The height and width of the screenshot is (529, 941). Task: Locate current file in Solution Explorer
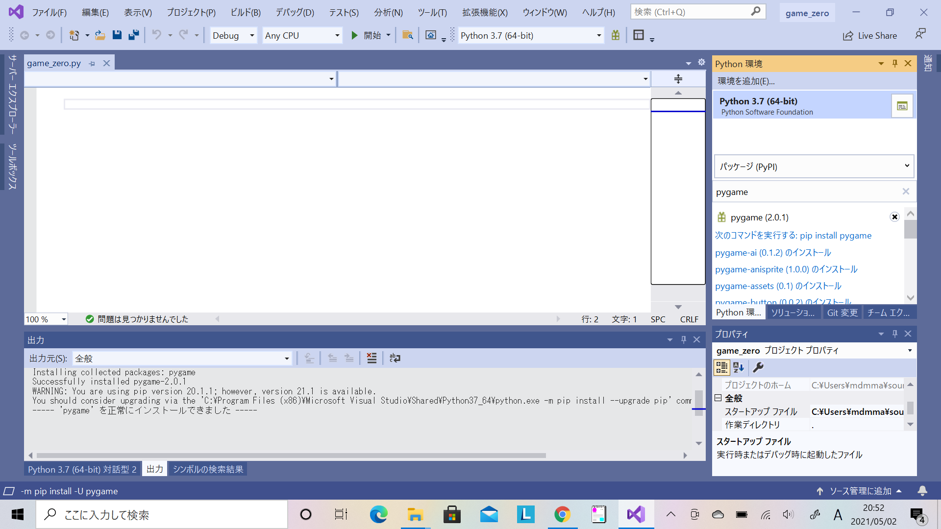pyautogui.click(x=408, y=35)
